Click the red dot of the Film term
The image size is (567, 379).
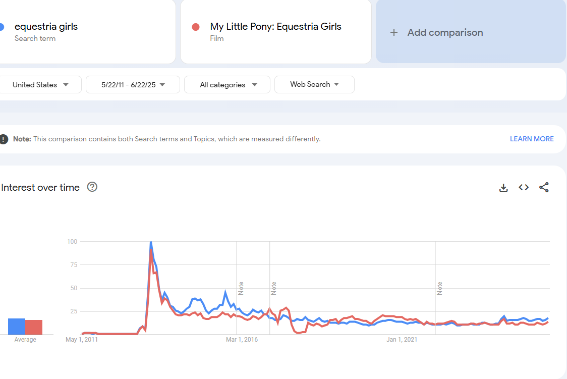tap(196, 27)
